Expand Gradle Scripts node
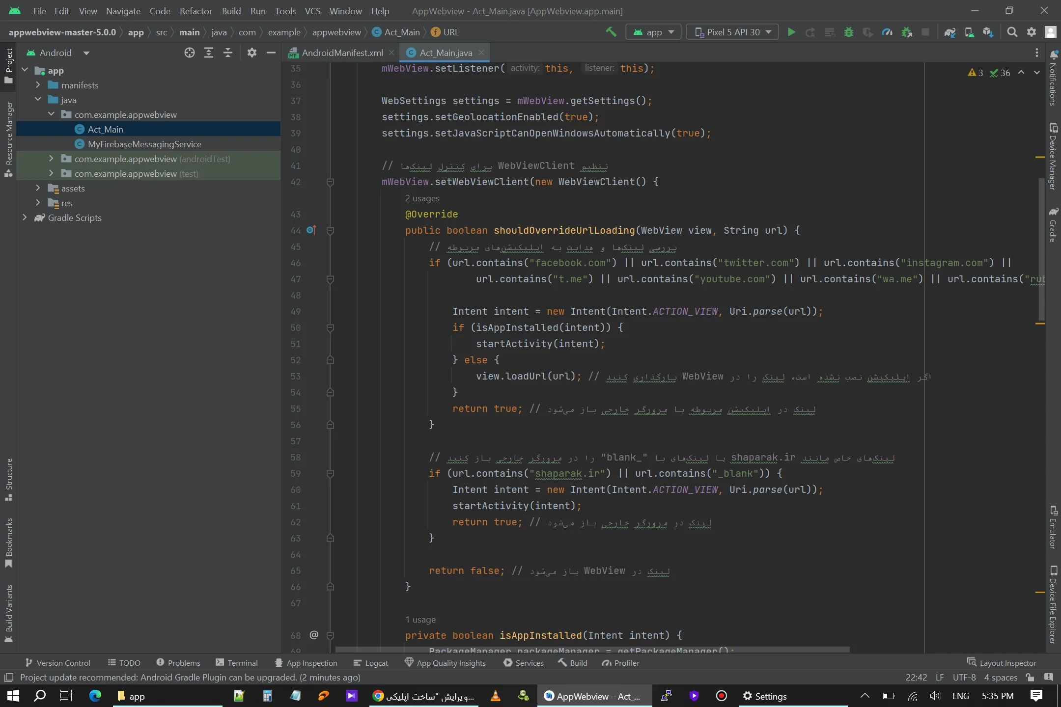Screen dimensions: 1061x707 coord(25,218)
